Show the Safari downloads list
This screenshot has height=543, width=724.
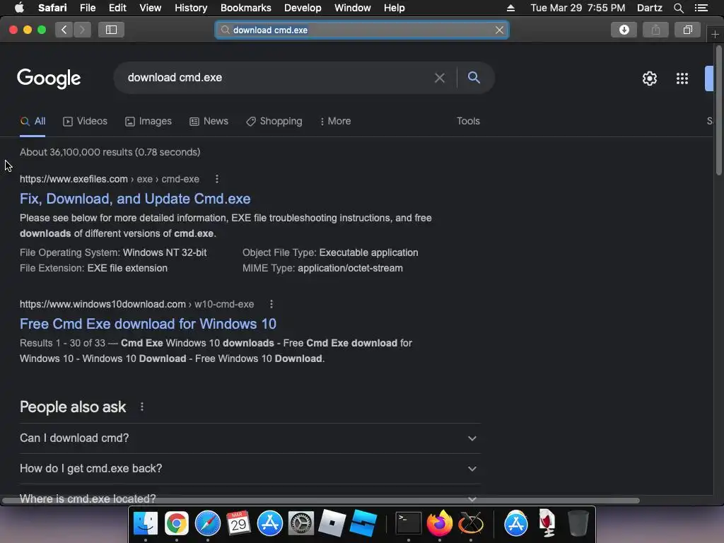coord(624,30)
